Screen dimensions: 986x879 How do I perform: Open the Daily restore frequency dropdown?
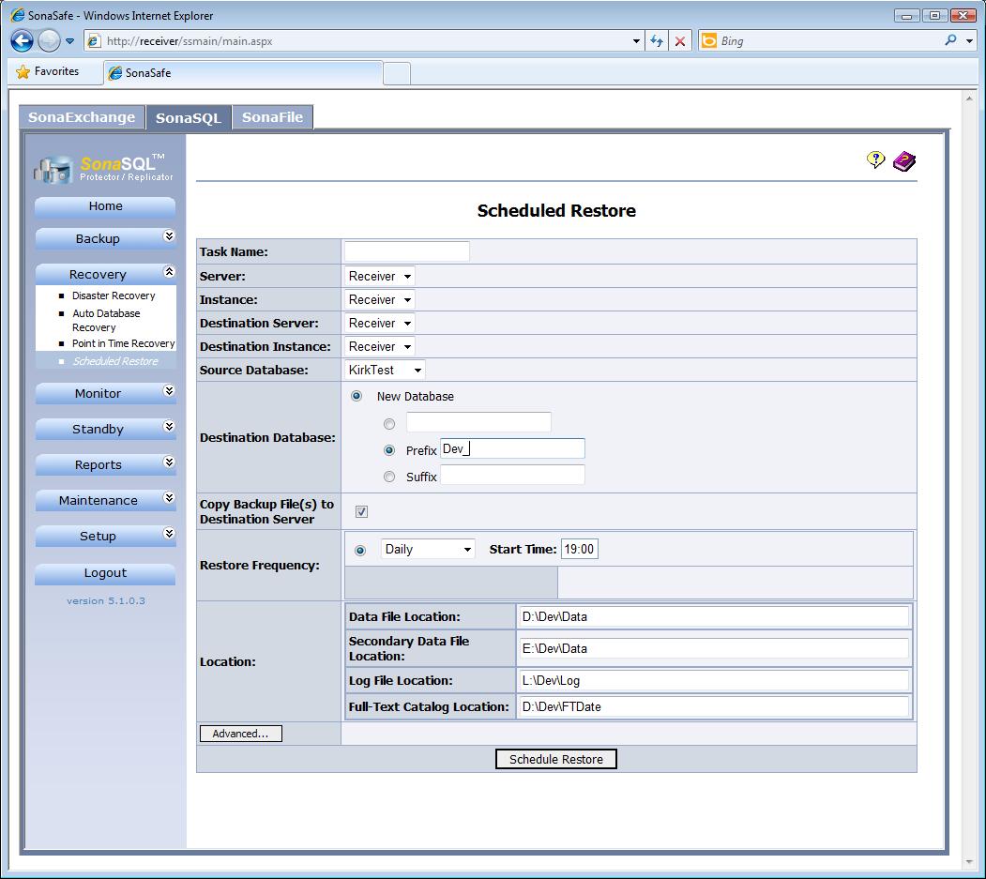(428, 549)
